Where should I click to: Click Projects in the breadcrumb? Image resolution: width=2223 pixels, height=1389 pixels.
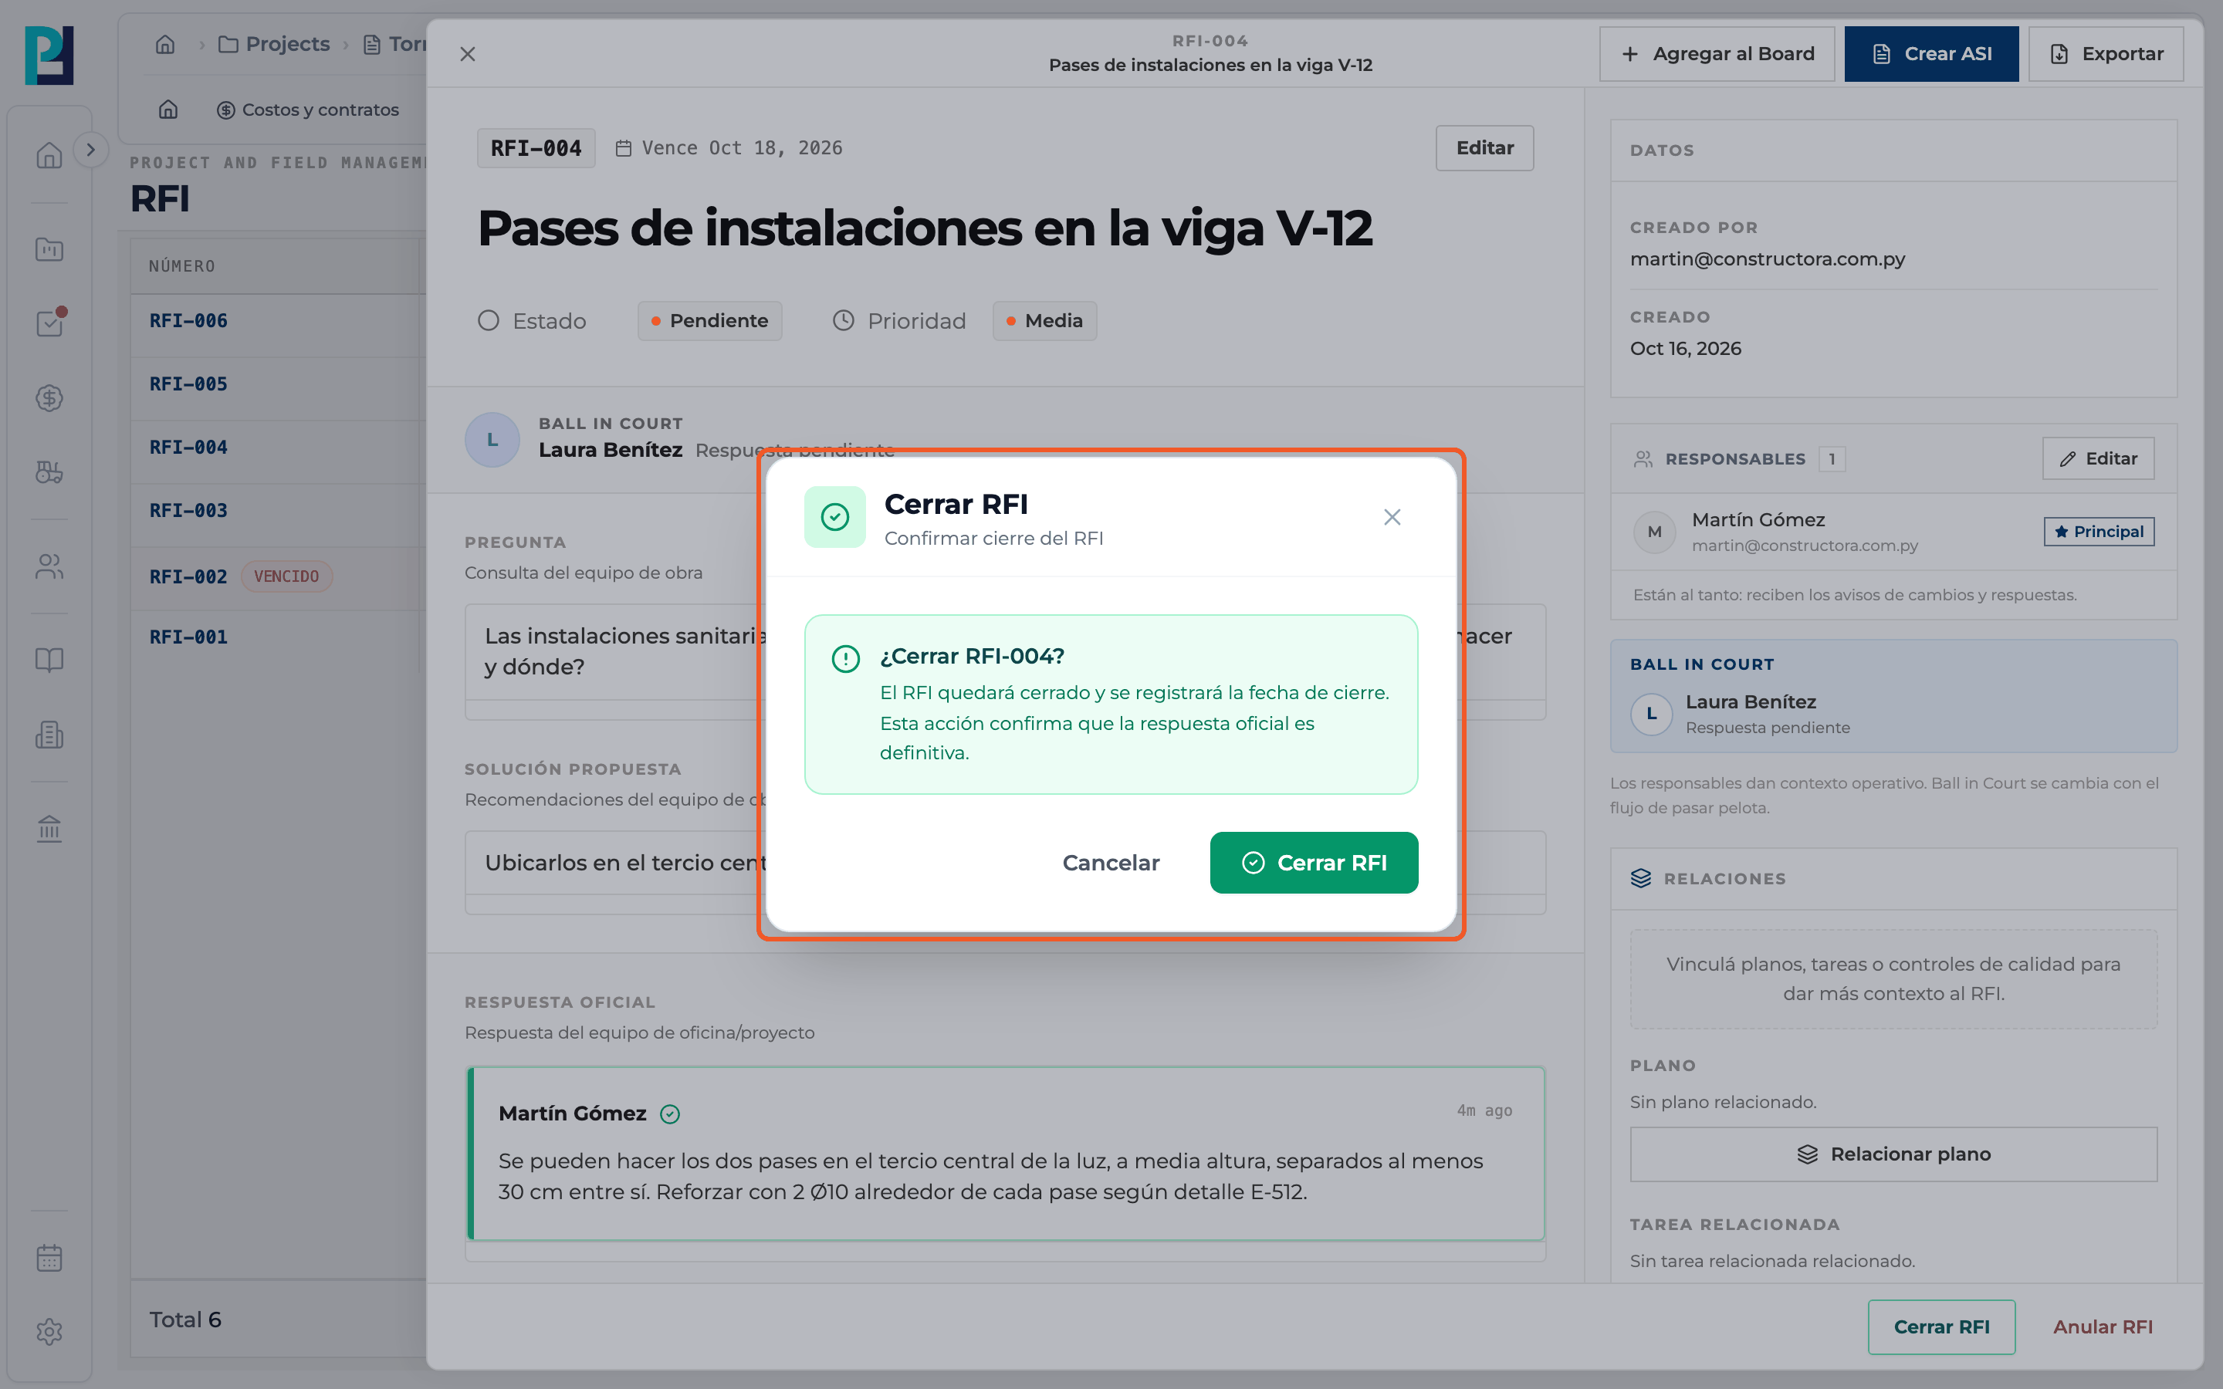[274, 44]
